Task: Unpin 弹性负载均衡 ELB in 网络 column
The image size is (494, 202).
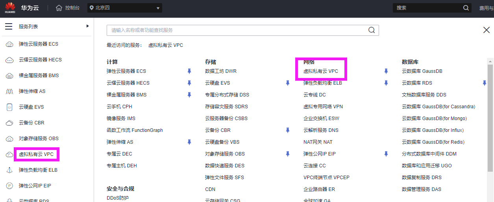Action: (386, 83)
